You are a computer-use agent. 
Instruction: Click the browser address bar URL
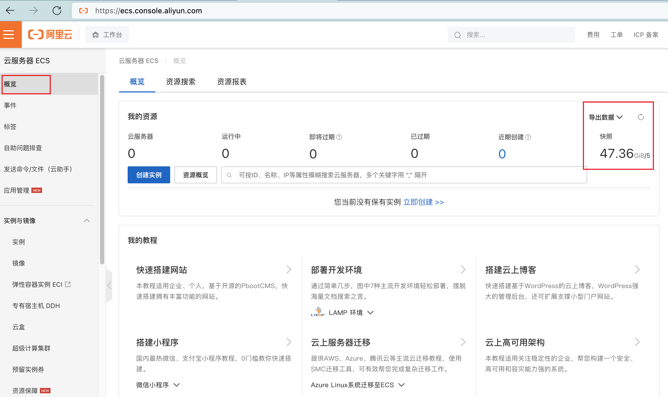(149, 11)
